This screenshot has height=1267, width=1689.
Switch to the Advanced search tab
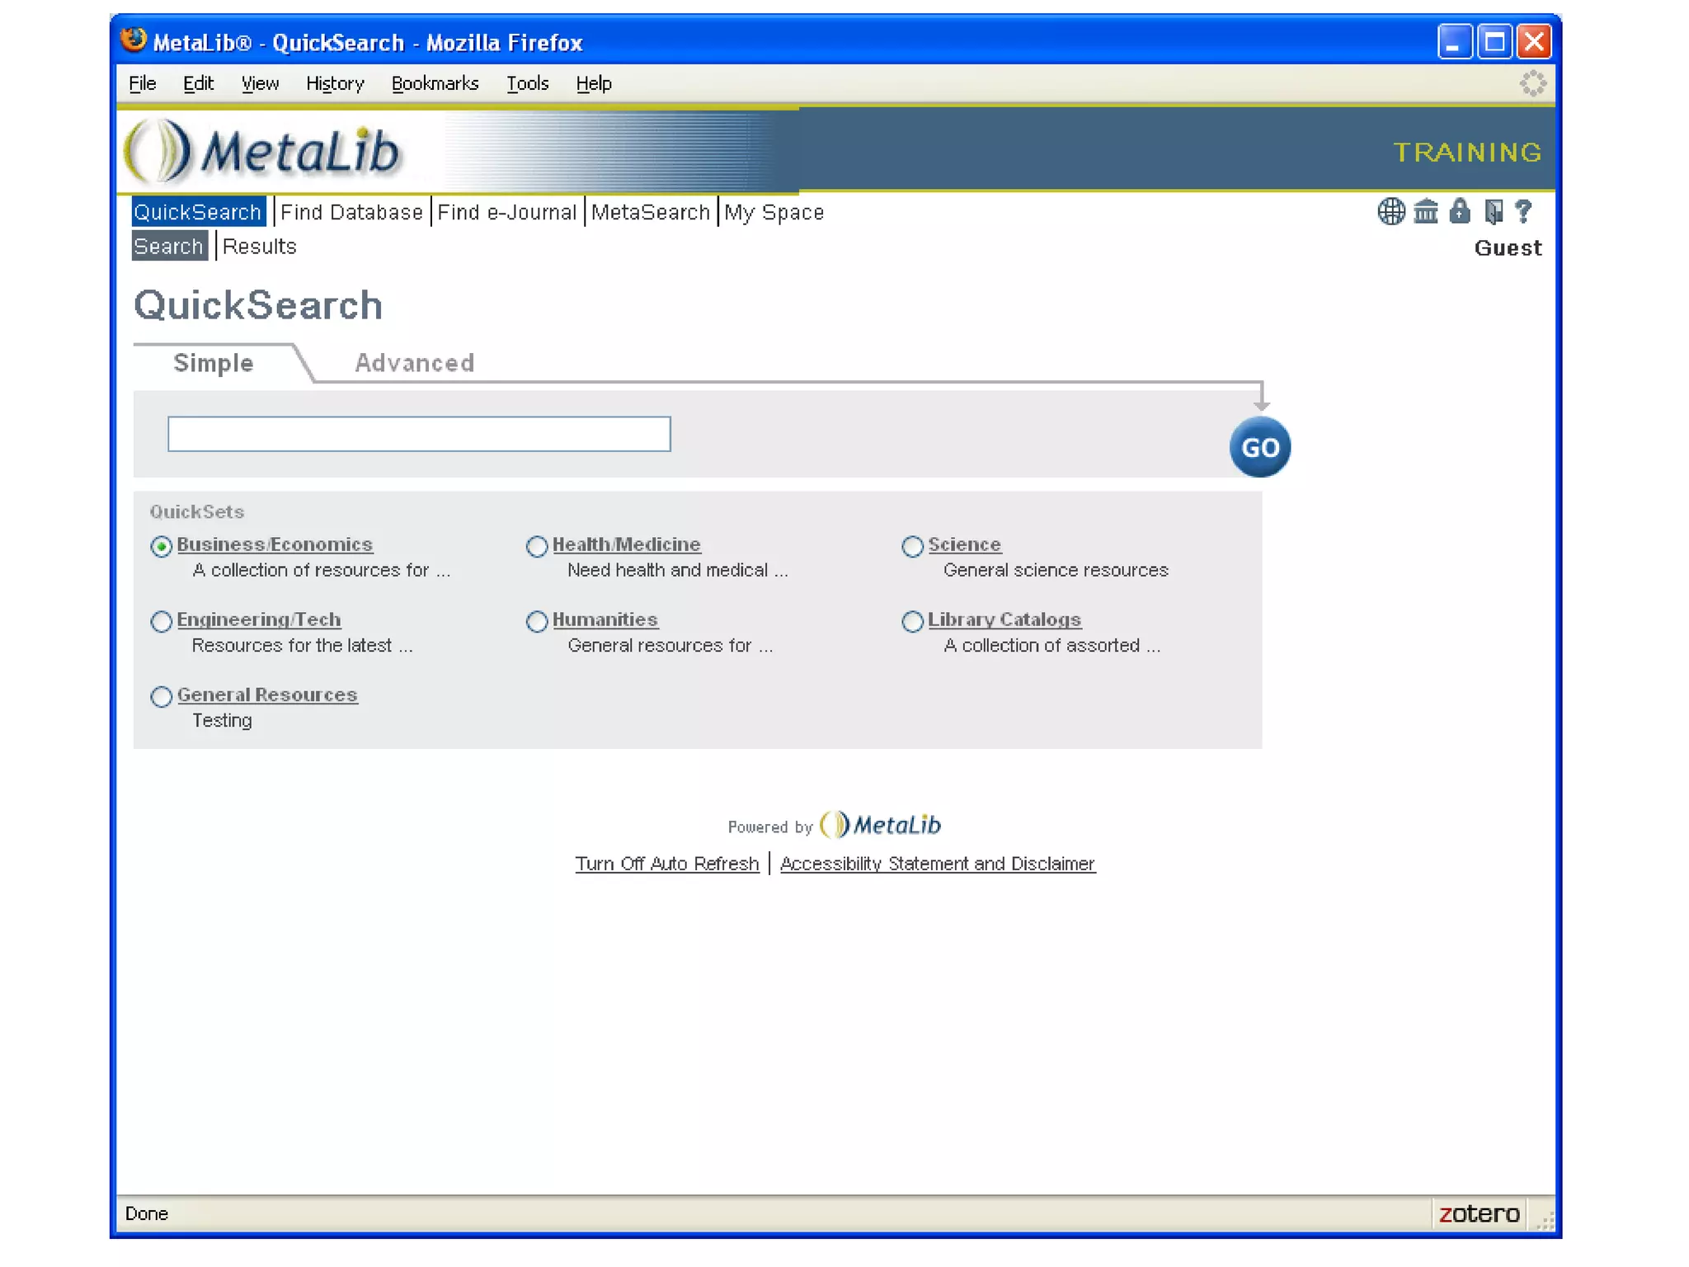pyautogui.click(x=414, y=363)
